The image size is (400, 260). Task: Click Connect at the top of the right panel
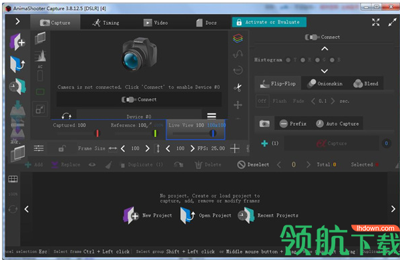(x=323, y=37)
